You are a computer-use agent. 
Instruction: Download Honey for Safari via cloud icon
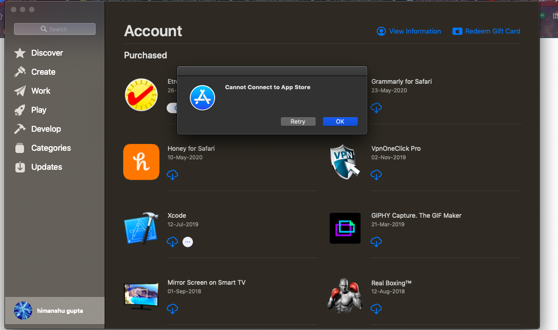(173, 175)
